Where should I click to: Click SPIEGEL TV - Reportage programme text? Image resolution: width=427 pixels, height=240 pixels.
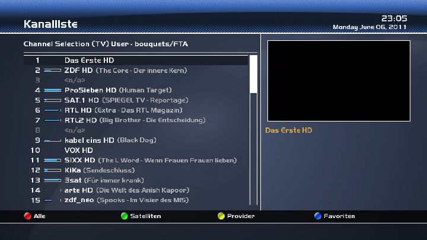[x=145, y=100]
